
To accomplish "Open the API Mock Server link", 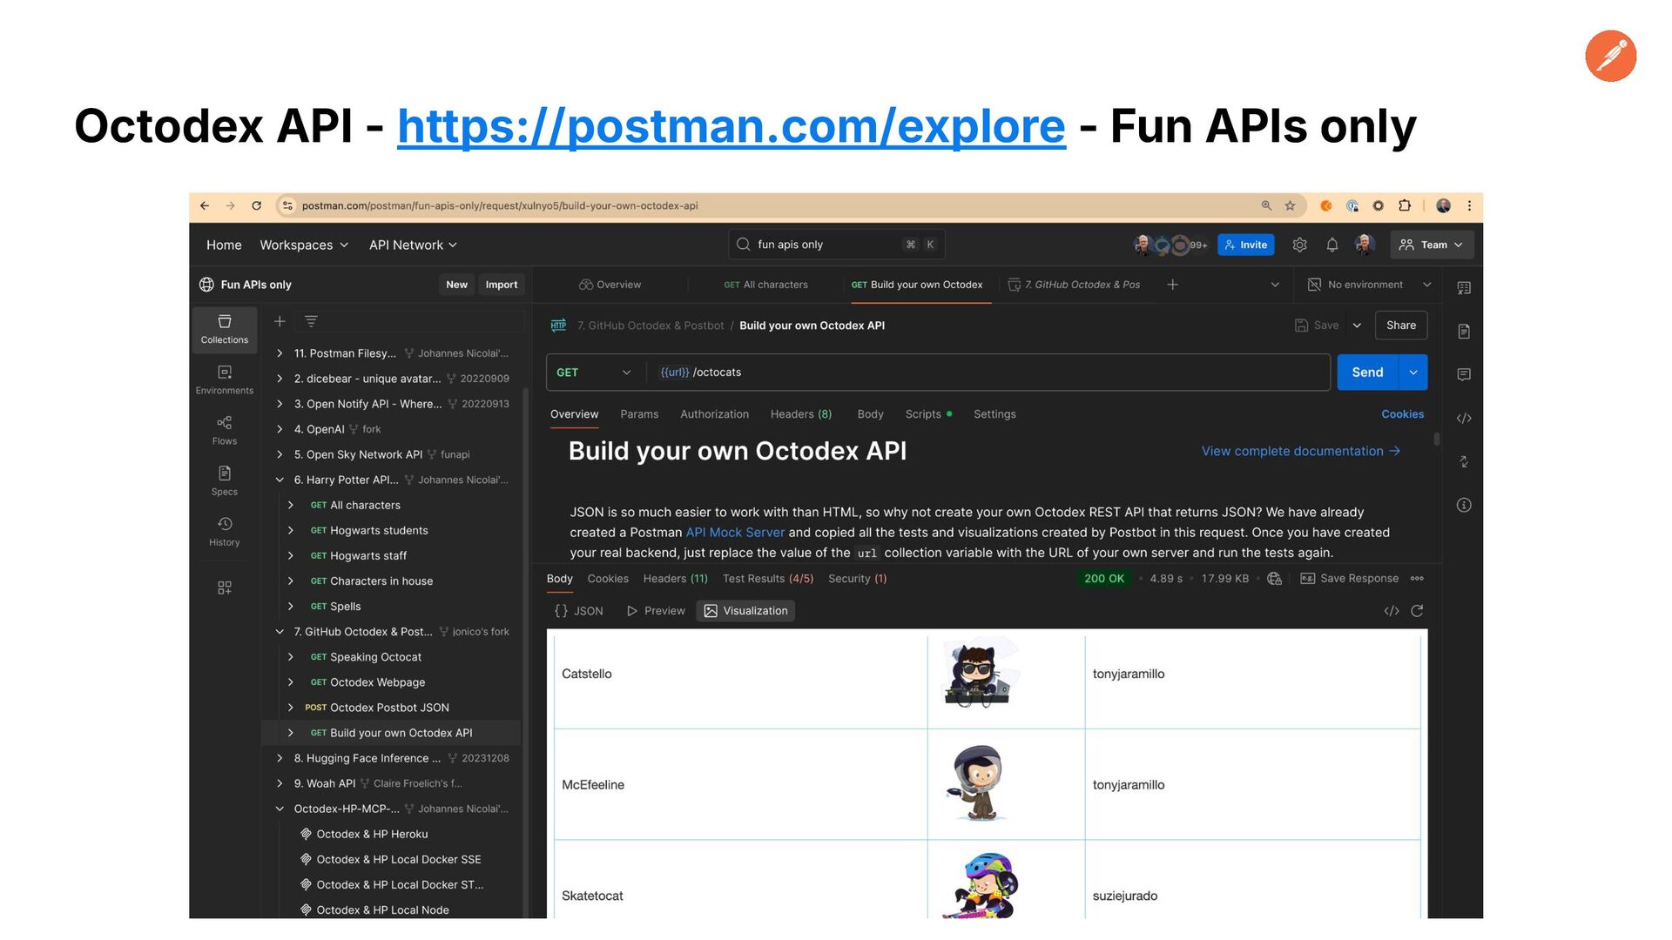I will (735, 533).
